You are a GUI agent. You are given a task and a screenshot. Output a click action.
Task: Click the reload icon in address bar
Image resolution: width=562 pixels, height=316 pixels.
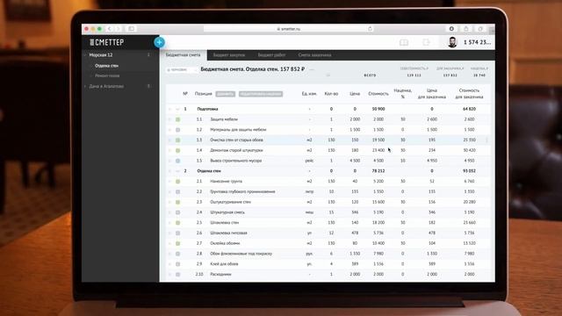pos(370,29)
